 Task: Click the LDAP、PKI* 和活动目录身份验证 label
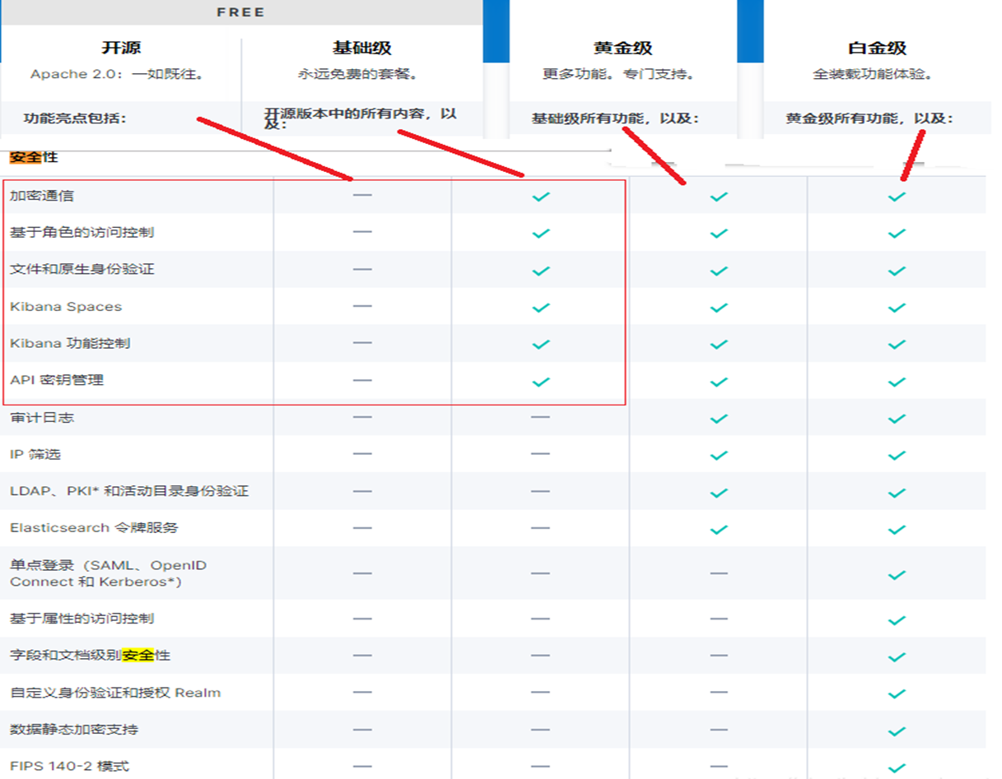coord(129,491)
